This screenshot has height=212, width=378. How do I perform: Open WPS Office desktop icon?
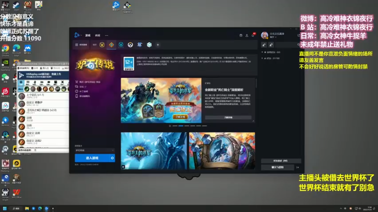tap(17, 194)
